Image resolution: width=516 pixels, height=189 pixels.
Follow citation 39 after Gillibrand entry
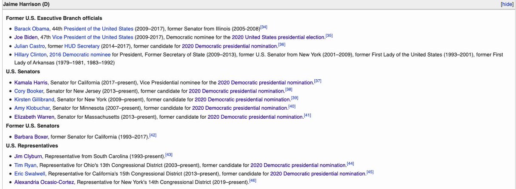click(295, 98)
